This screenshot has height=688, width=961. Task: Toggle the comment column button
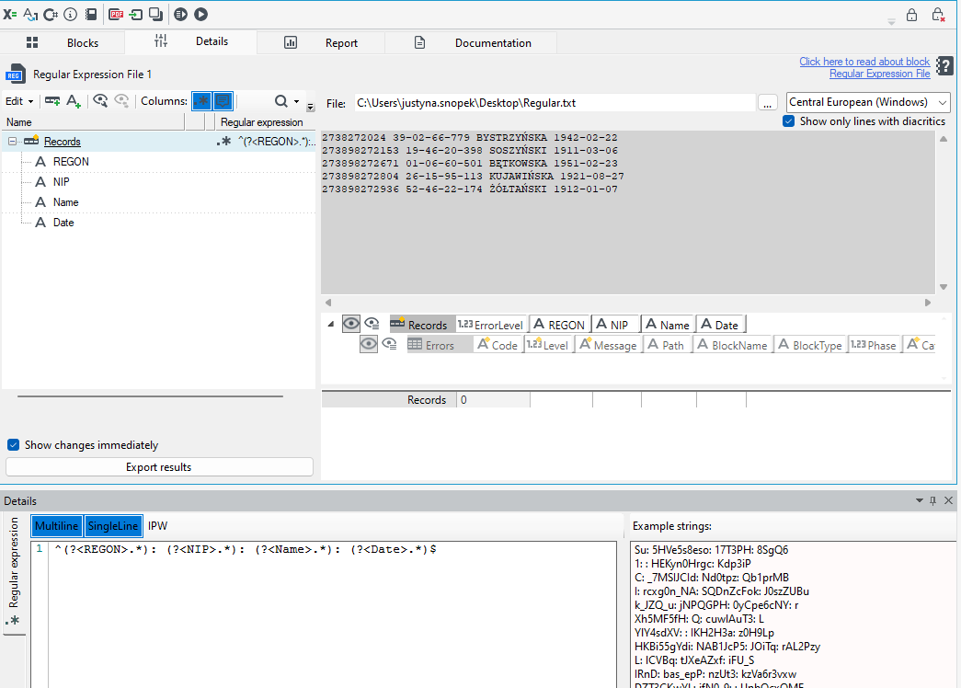[x=223, y=101]
